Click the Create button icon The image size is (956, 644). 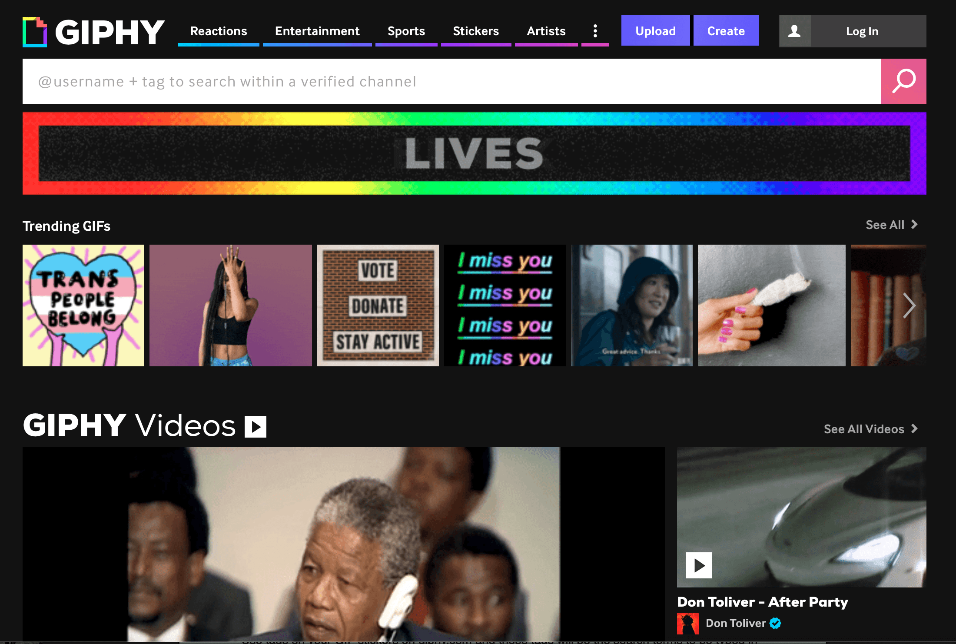tap(724, 31)
